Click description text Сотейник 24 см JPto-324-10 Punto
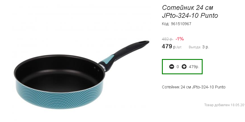 point(194,87)
